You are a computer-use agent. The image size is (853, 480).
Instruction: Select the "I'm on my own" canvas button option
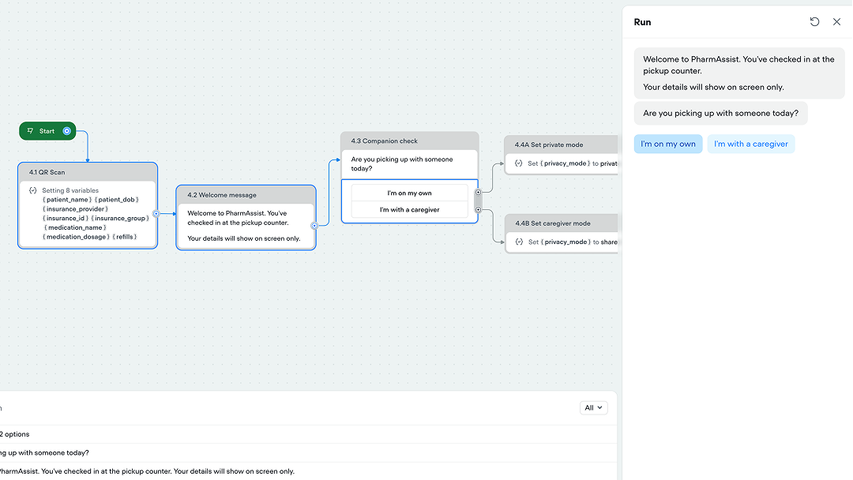pos(409,193)
